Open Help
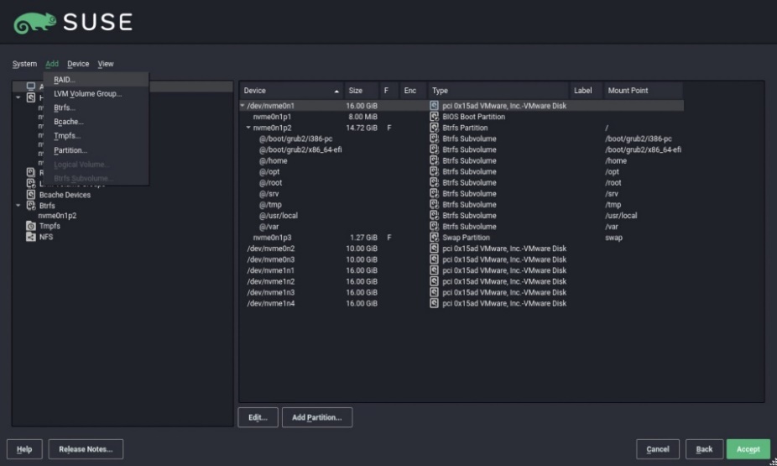This screenshot has height=466, width=777. click(x=24, y=449)
